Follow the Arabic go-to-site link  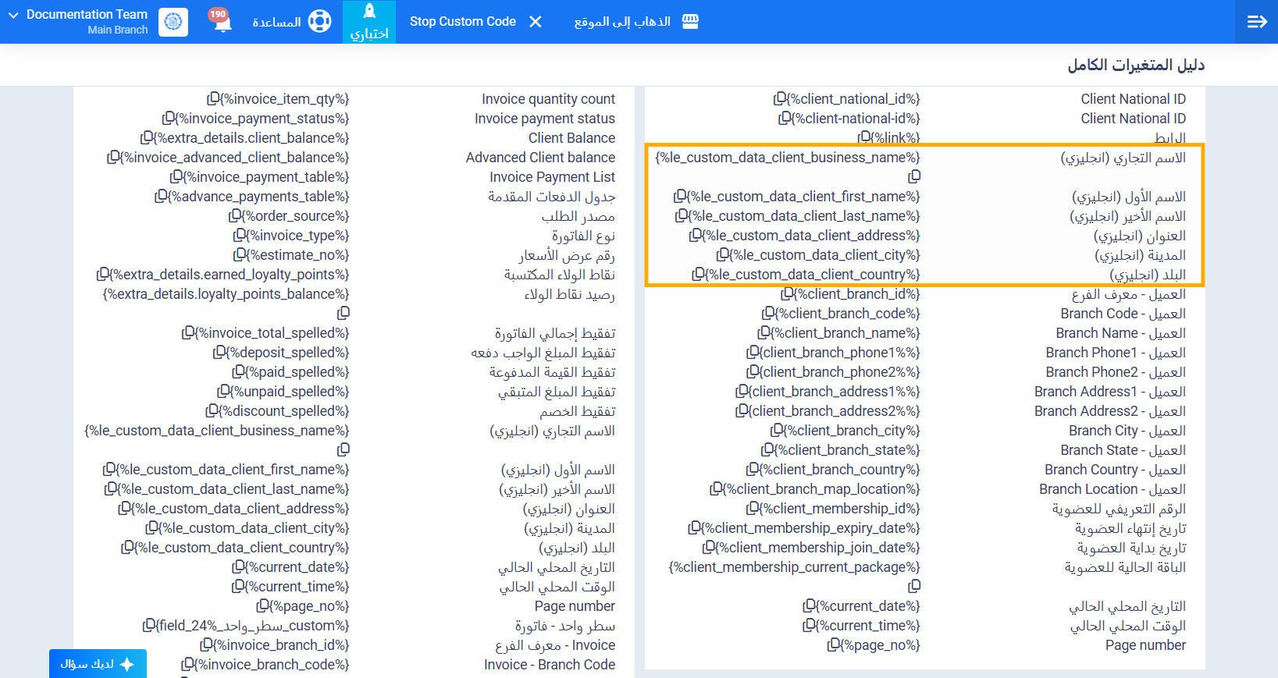[x=622, y=22]
